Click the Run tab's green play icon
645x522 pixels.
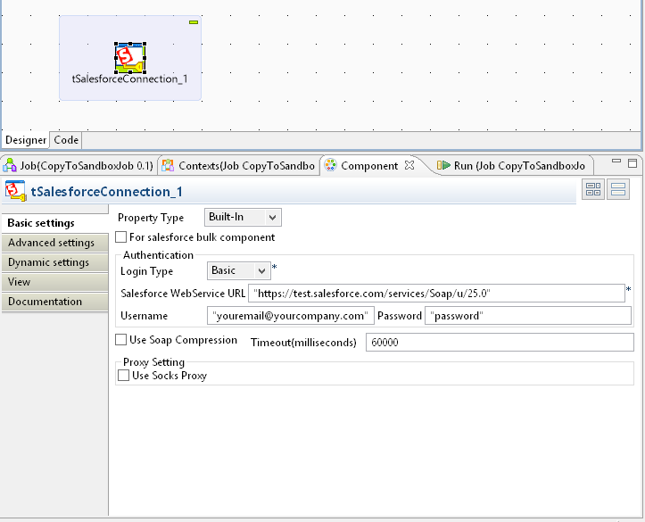click(443, 165)
